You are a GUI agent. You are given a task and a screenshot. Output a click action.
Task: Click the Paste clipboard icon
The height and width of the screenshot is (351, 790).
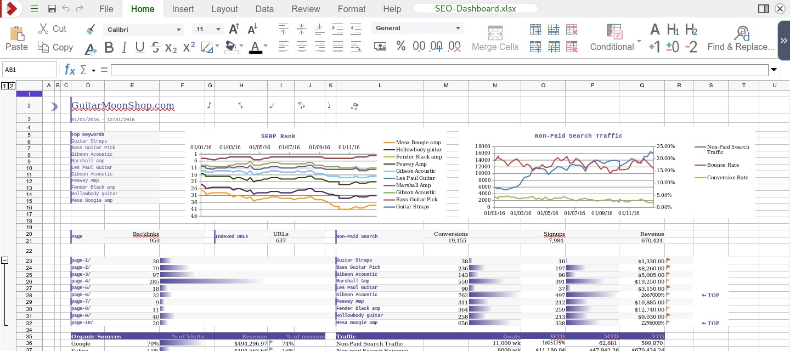(x=16, y=33)
